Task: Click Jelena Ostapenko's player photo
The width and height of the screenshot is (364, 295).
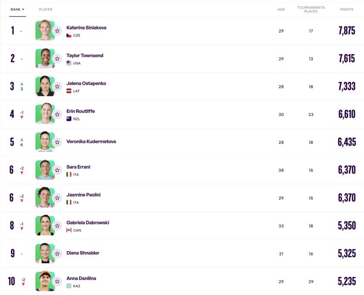Action: (x=45, y=86)
